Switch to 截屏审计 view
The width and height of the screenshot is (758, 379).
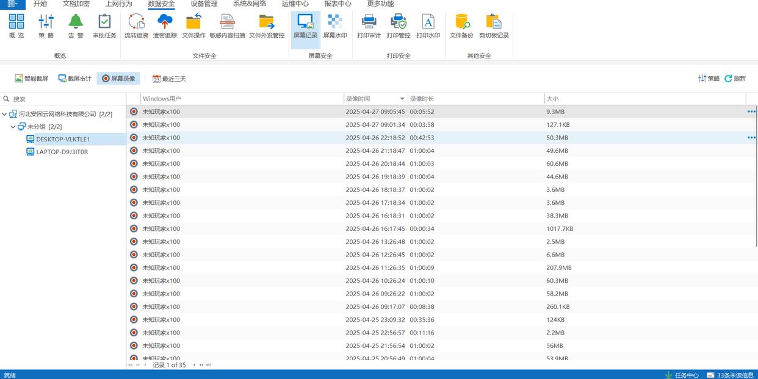(74, 79)
